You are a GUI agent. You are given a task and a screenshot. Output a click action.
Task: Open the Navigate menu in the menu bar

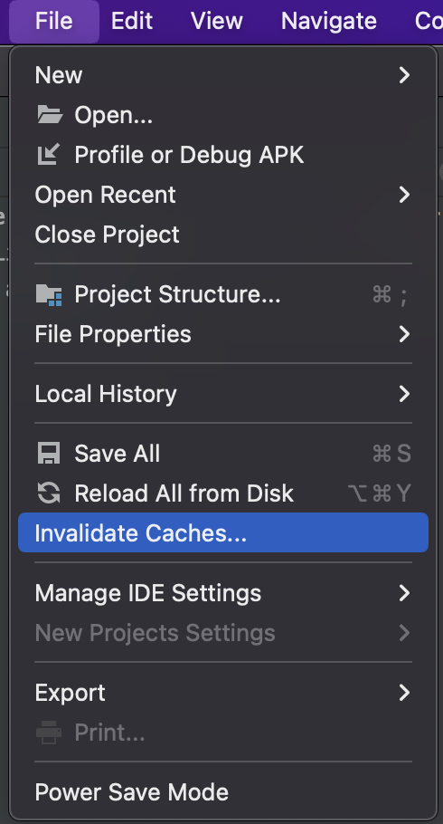(x=328, y=21)
